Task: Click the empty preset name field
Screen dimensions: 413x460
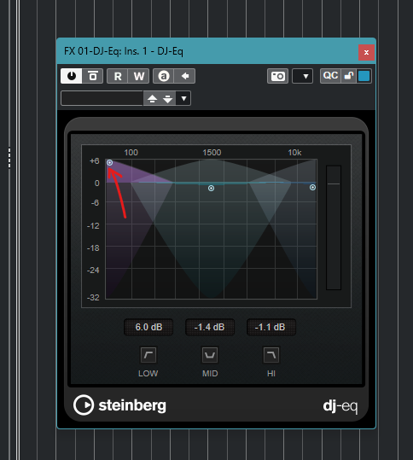Action: click(102, 98)
